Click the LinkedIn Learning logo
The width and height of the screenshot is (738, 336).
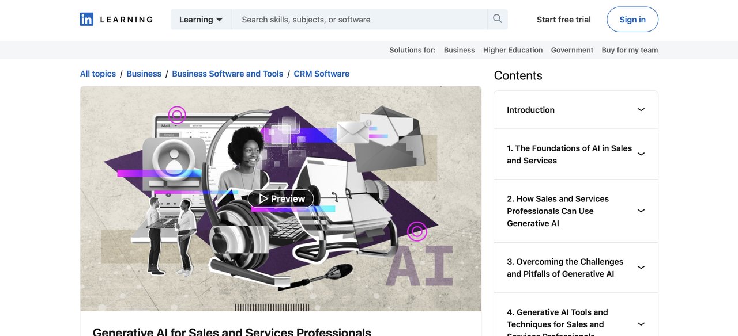coord(116,20)
